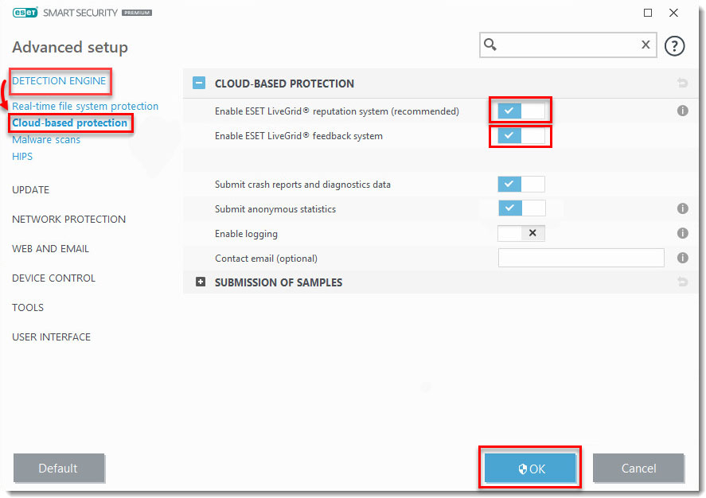Open the Web and Email category

coord(50,249)
